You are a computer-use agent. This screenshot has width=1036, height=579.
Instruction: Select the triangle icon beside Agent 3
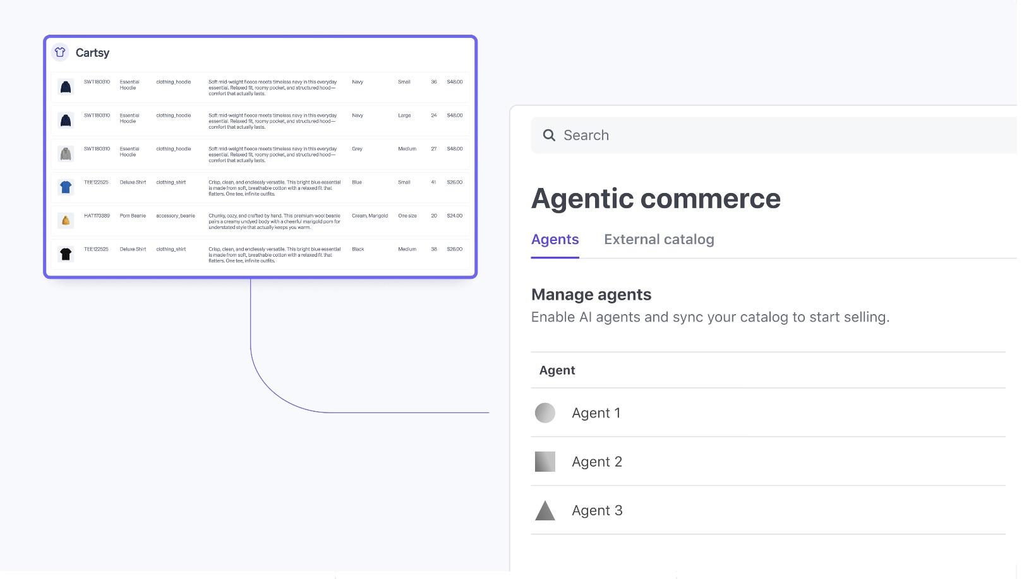(545, 510)
